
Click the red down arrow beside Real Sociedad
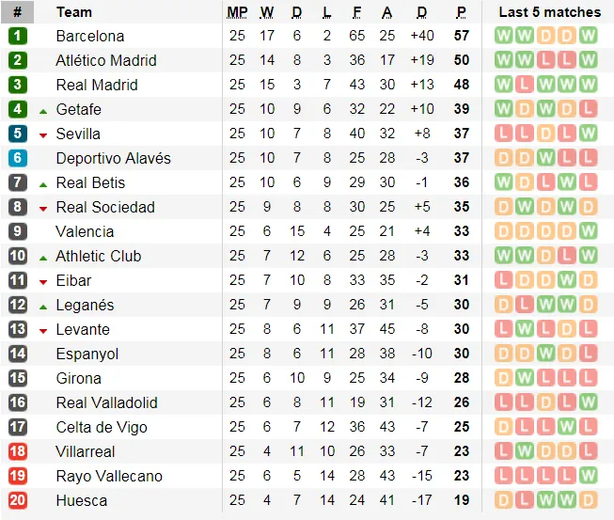tap(43, 208)
